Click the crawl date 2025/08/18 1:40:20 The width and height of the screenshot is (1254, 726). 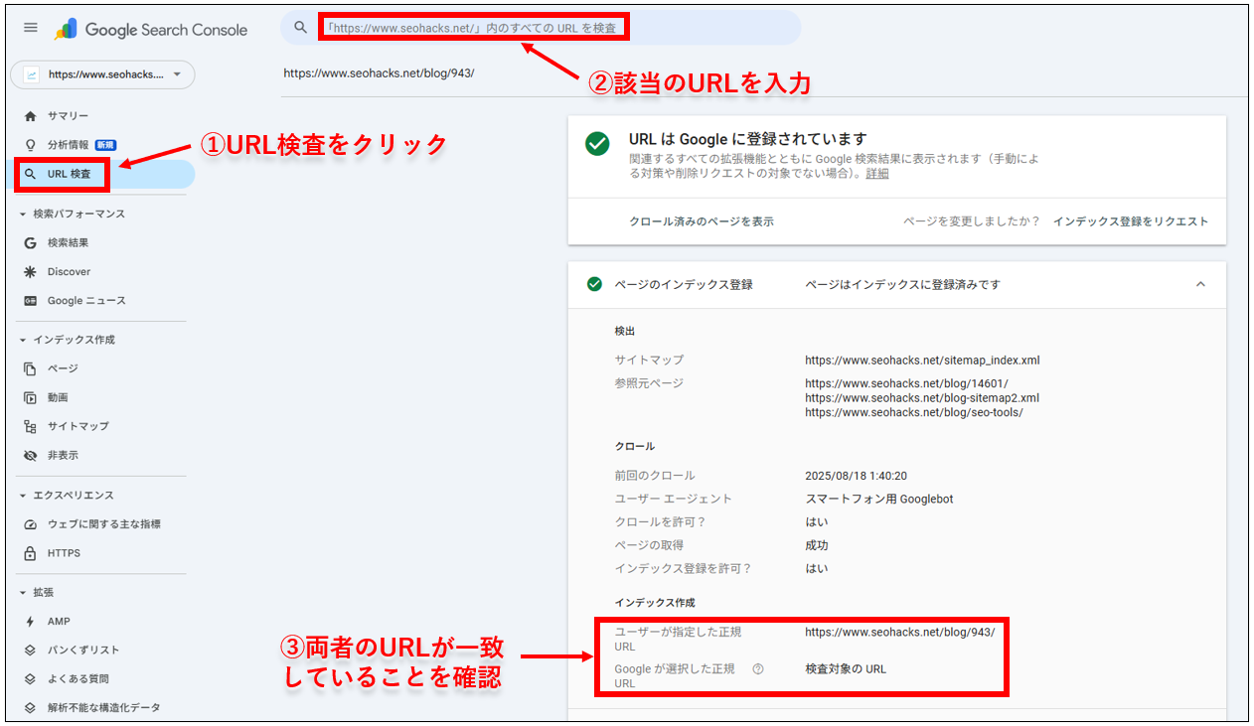click(x=856, y=476)
